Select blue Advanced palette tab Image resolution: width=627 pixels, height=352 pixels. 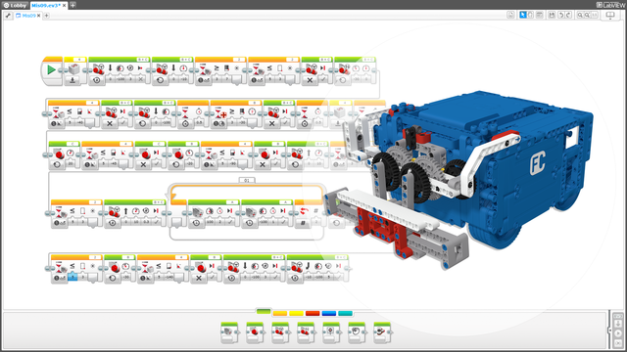tap(329, 313)
